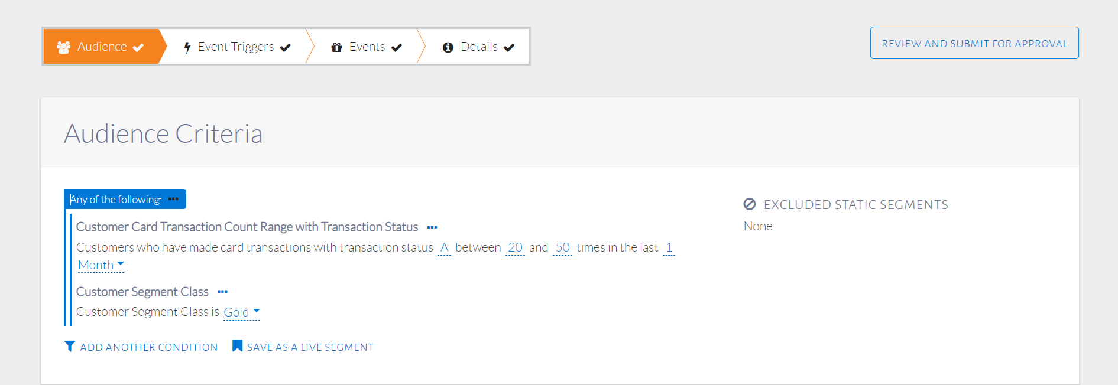
Task: Click the gift icon on the Events step
Action: pyautogui.click(x=337, y=47)
